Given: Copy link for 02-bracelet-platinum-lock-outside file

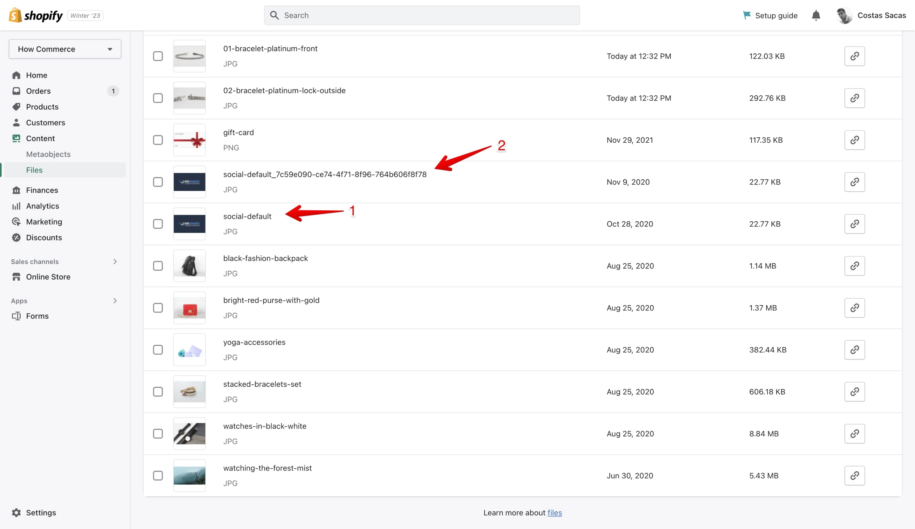Looking at the screenshot, I should click(x=854, y=98).
